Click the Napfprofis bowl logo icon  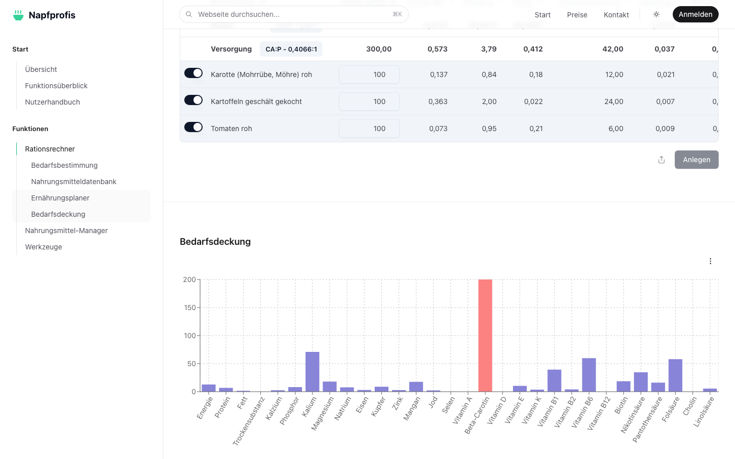pyautogui.click(x=18, y=15)
